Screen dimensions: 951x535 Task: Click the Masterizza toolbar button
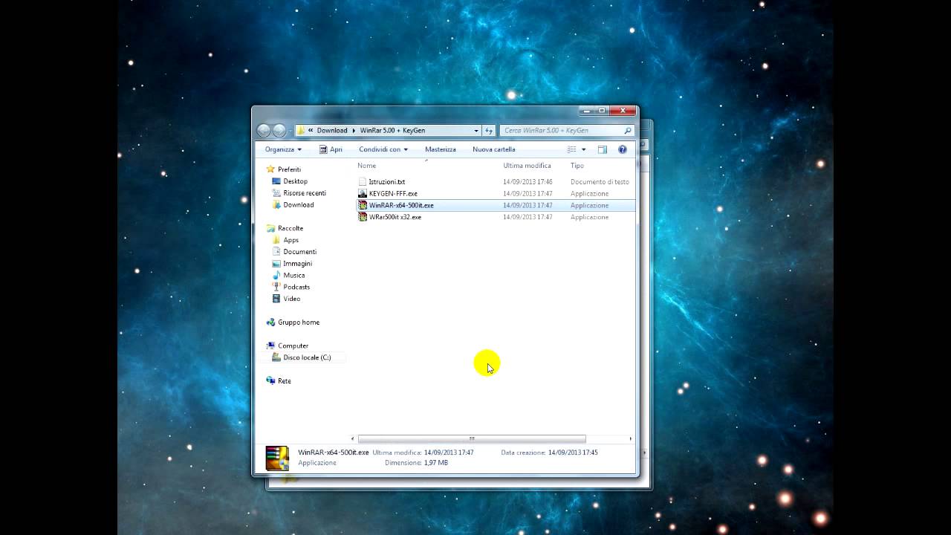[x=441, y=149]
